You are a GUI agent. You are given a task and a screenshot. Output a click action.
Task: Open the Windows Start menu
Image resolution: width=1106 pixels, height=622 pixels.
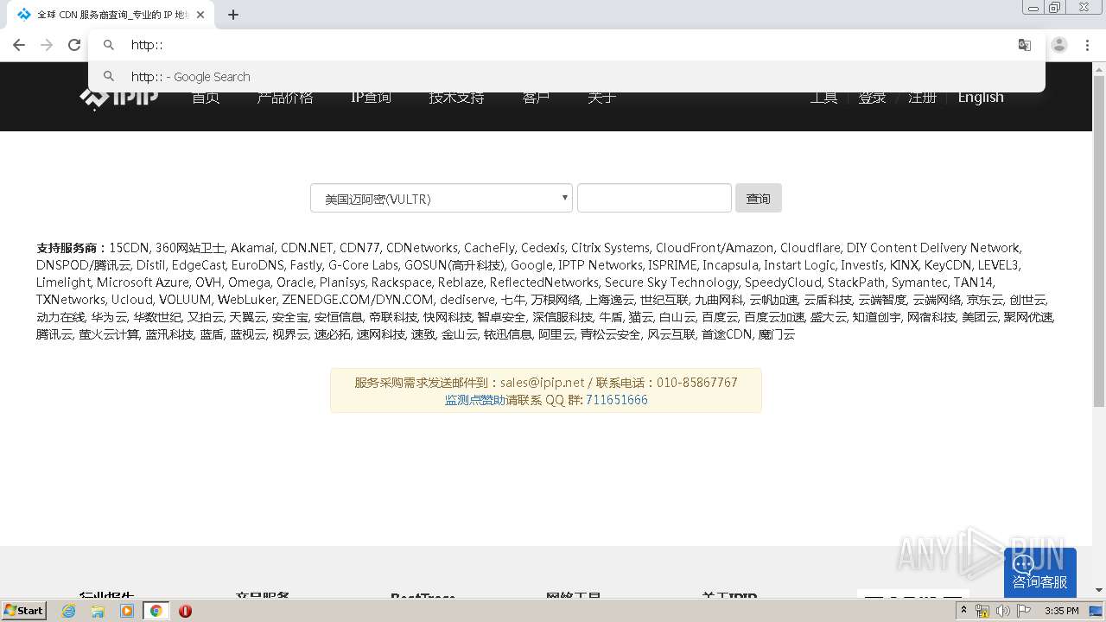coord(23,610)
